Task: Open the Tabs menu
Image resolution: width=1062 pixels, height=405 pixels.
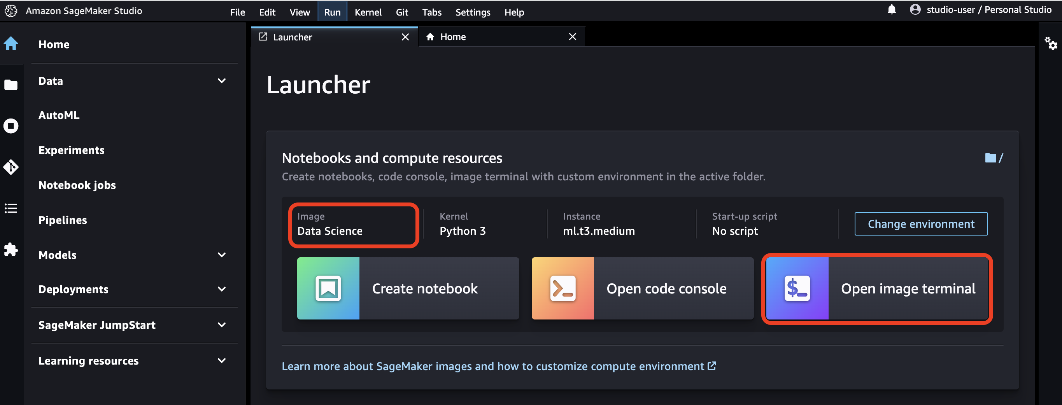Action: pos(432,12)
